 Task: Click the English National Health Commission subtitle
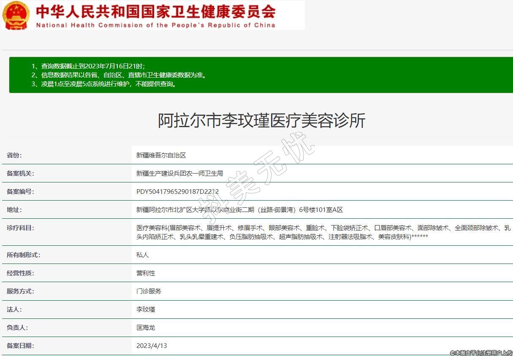(x=155, y=25)
